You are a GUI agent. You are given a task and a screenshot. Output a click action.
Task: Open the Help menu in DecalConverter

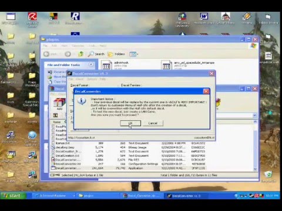[103, 79]
